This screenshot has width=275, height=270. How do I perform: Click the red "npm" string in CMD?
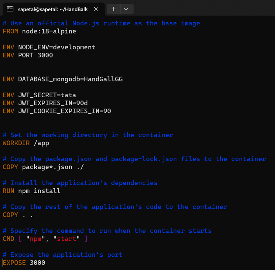tap(35, 239)
